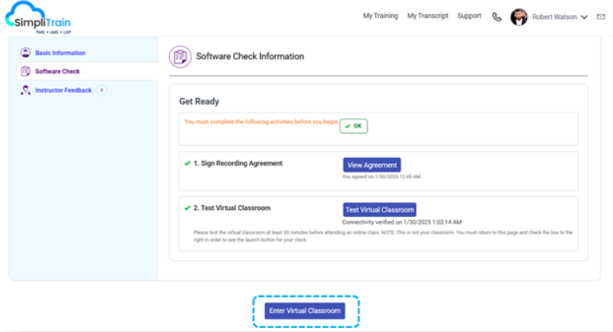Click the Software Check Information header icon
The width and height of the screenshot is (613, 332).
180,57
